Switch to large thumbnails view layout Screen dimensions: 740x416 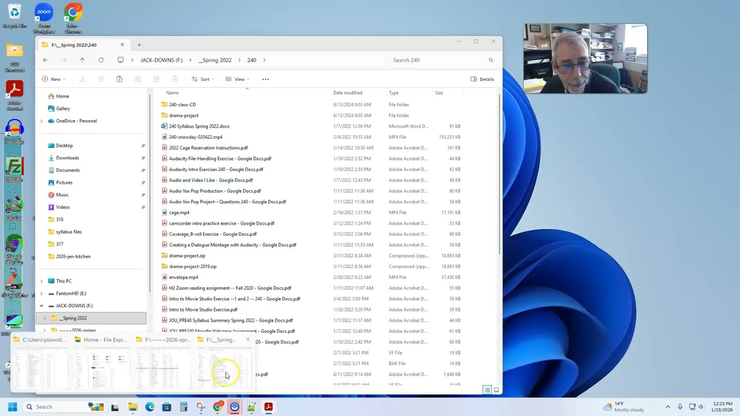[x=496, y=390]
